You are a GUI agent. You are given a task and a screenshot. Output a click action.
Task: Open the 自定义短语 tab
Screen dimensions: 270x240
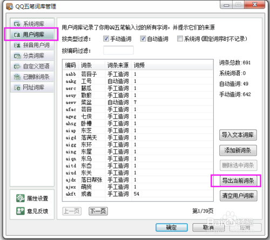coord(32,66)
